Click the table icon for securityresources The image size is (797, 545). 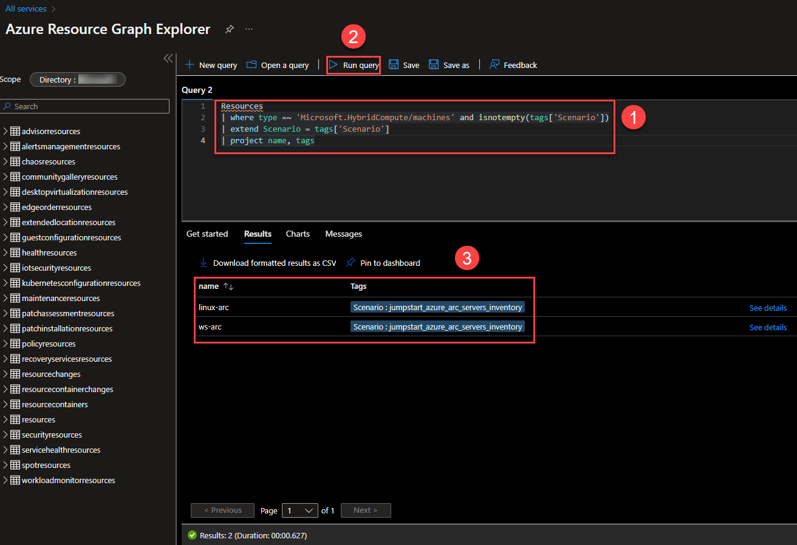(15, 435)
